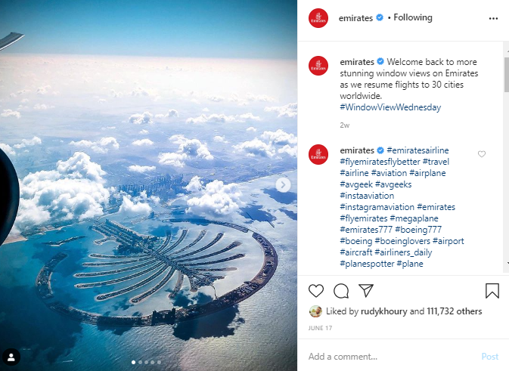Like the post with heart icon

[316, 291]
